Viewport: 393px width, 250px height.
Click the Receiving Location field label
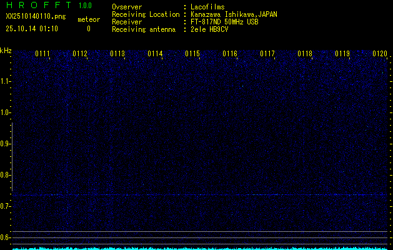click(141, 14)
